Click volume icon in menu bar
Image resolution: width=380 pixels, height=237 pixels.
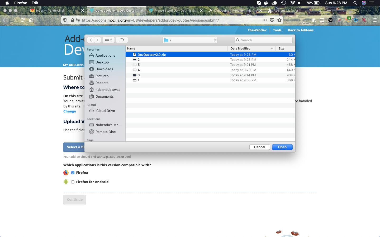(300, 3)
